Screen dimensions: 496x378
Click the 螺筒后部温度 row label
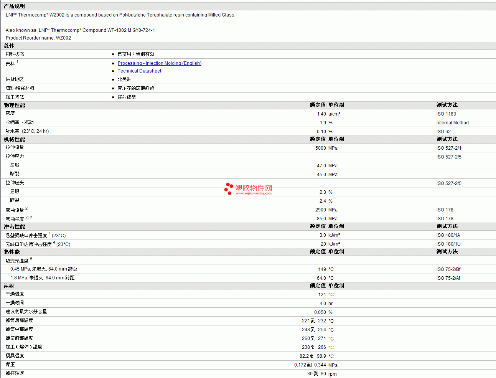click(x=19, y=320)
